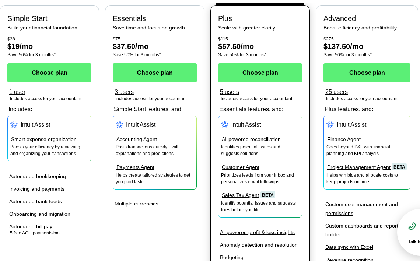Image resolution: width=420 pixels, height=261 pixels.
Task: Open the Multiple currencies link
Action: (136, 204)
